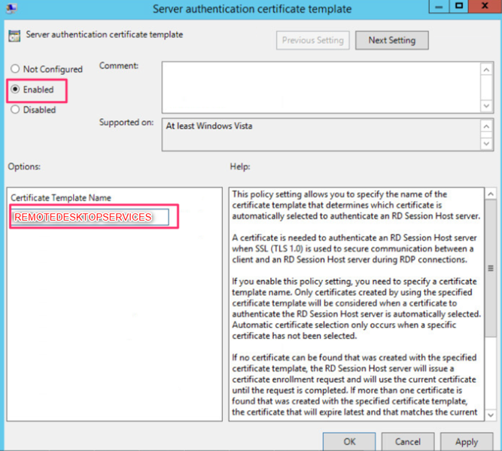Click the 'Options:' label
Viewport: 502px width, 451px height.
pyautogui.click(x=24, y=166)
